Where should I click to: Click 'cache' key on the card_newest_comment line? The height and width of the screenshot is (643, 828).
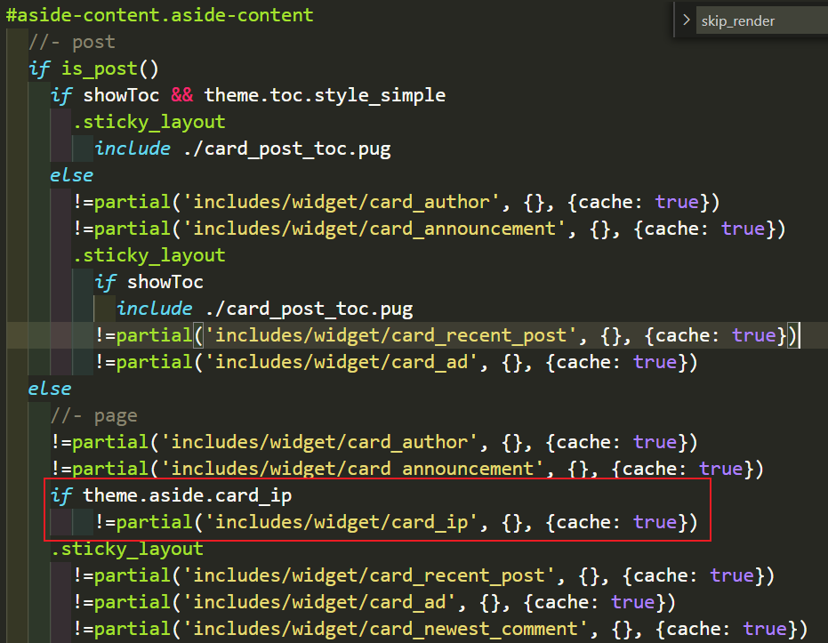point(694,629)
